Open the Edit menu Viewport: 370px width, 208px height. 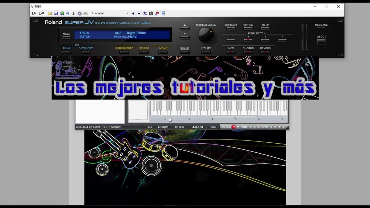42,13
